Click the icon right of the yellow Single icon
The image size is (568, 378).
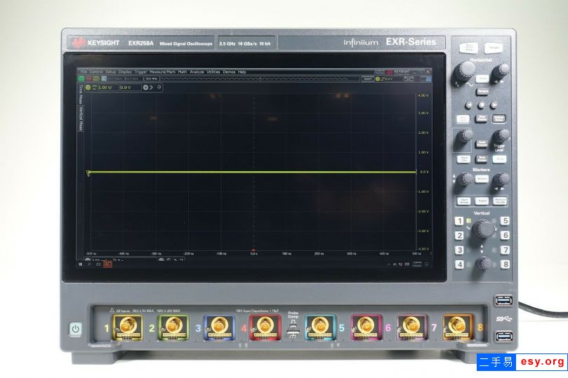pyautogui.click(x=104, y=78)
